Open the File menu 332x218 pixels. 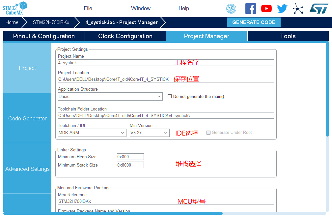point(88,9)
